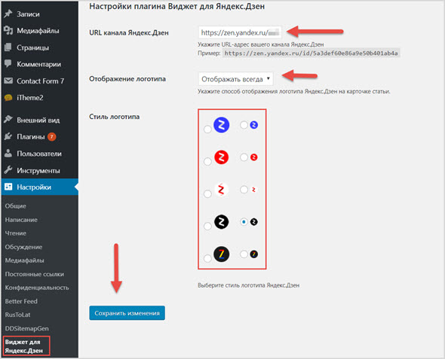Click the Страницы pages icon
Screen dimensions: 445x359
click(8, 47)
